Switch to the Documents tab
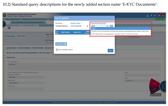 point(49,48)
